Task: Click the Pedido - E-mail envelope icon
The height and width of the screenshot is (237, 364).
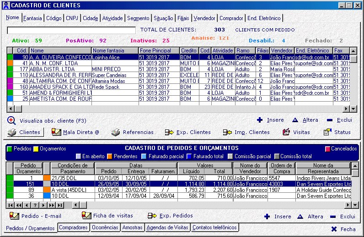Action: (x=14, y=216)
